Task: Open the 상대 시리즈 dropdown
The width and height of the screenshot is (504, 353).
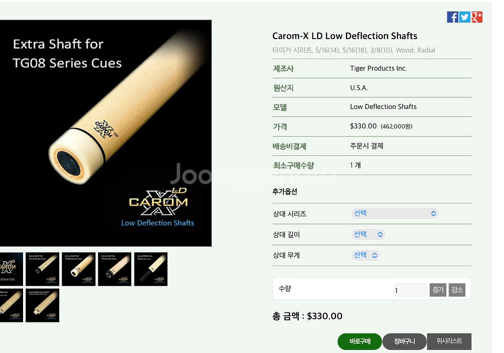Action: click(395, 214)
